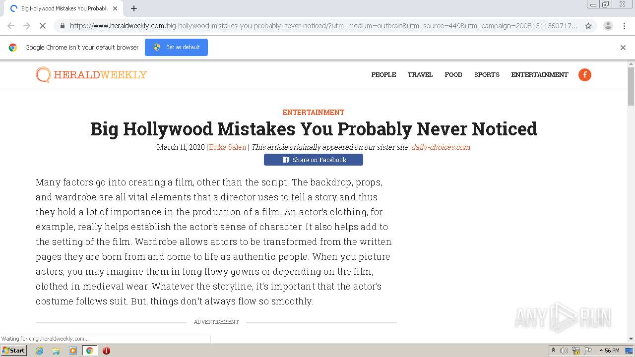
Task: Click the scrollbar up arrow
Action: [631, 64]
